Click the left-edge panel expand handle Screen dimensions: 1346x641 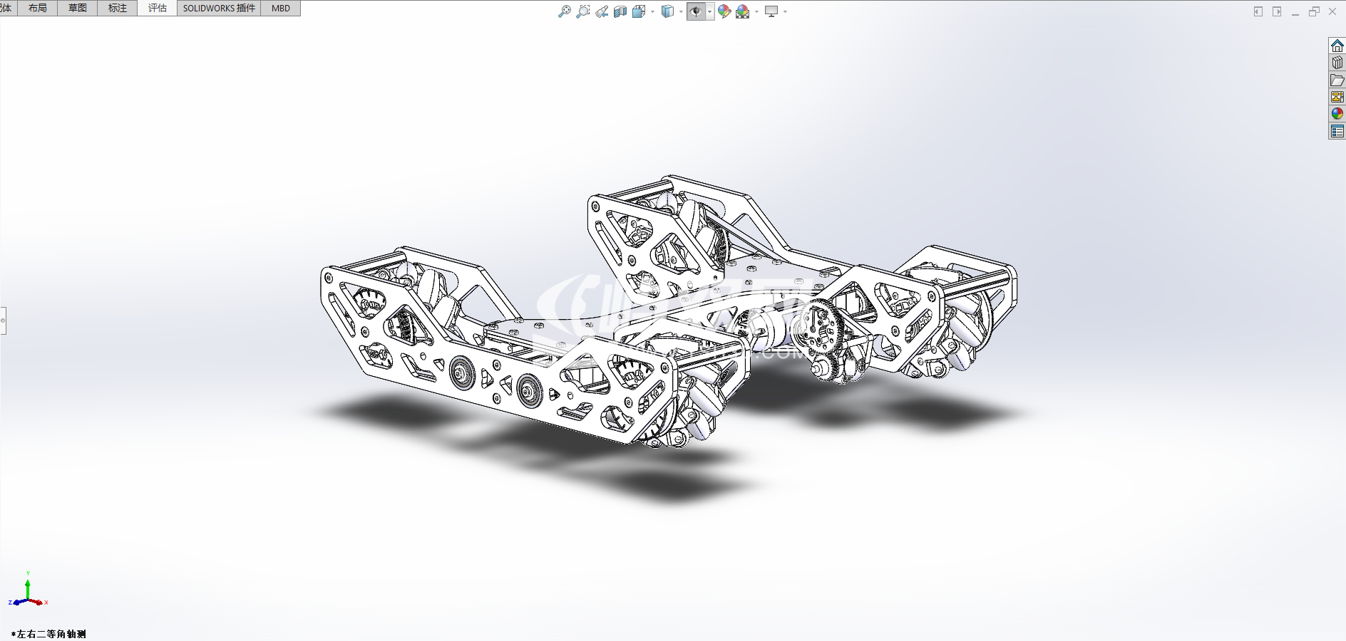click(x=3, y=320)
